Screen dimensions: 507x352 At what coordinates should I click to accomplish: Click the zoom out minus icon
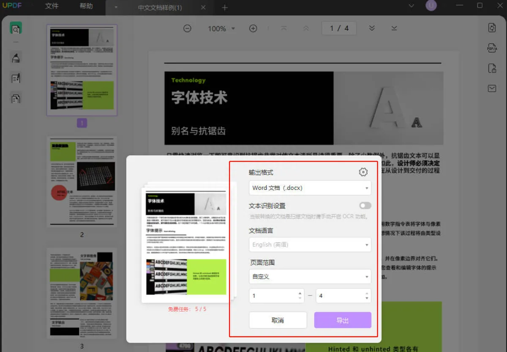coord(187,28)
